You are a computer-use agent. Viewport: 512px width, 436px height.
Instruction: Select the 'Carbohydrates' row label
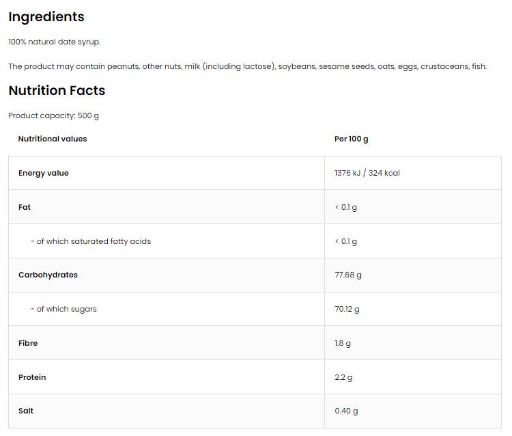(x=48, y=275)
